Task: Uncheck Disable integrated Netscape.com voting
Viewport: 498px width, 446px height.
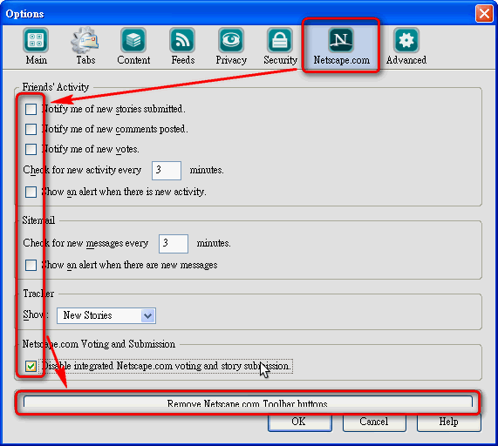Action: 31,367
